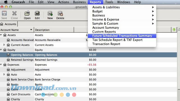Expand the Current Assets subaccounts
180x101 pixels.
(x=4, y=45)
